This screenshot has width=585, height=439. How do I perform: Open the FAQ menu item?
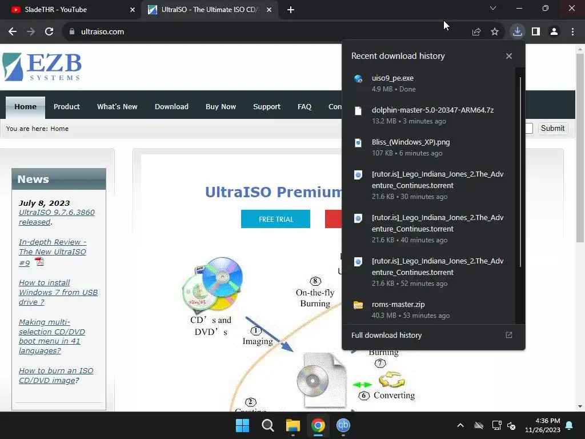pos(304,107)
